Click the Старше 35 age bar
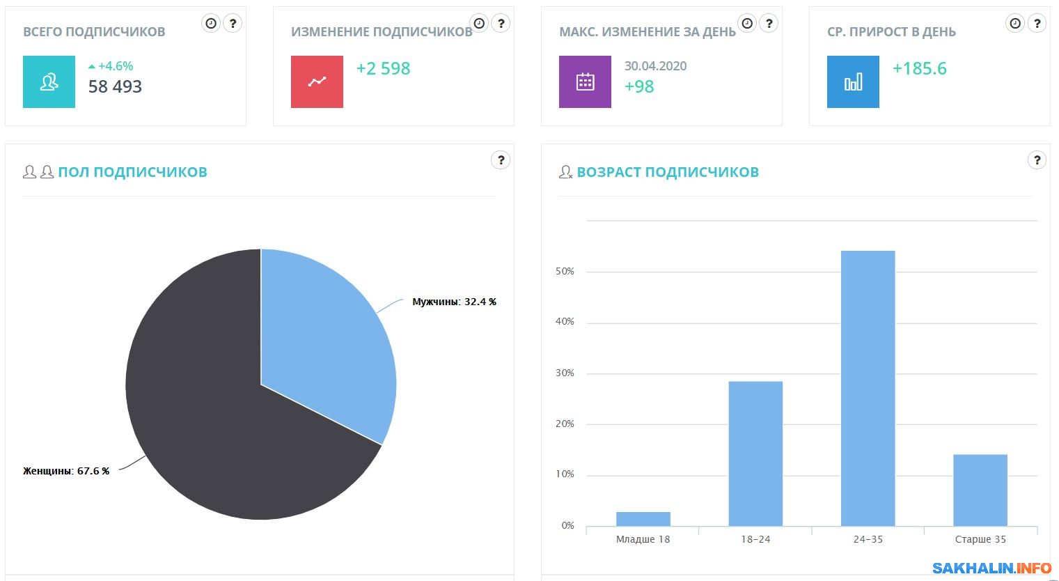The height and width of the screenshot is (581, 1059). tap(980, 490)
